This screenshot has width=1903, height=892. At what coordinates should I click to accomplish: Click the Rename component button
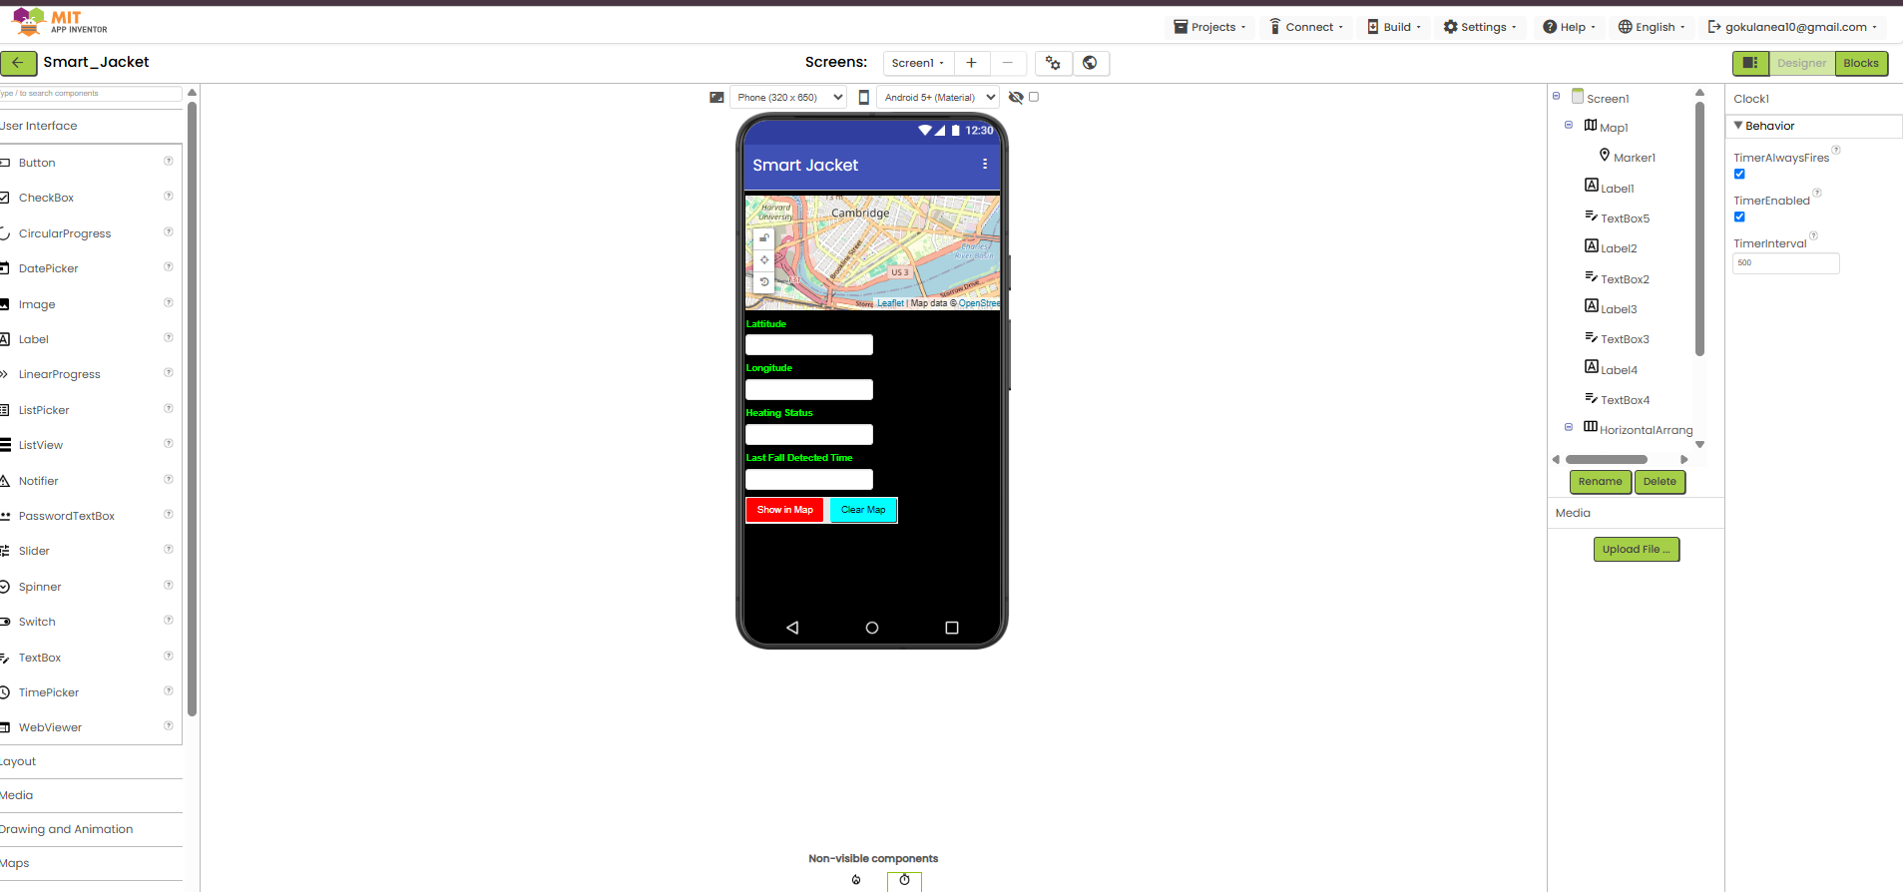coord(1600,482)
